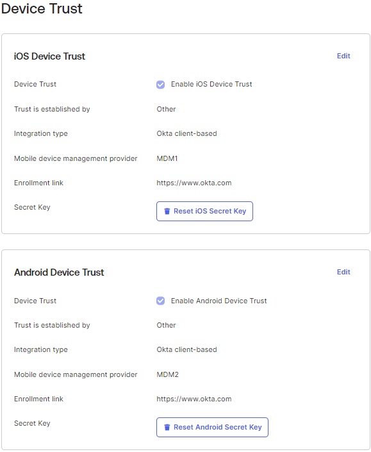Click iOS enrollment link https://www.okta.com

point(194,183)
